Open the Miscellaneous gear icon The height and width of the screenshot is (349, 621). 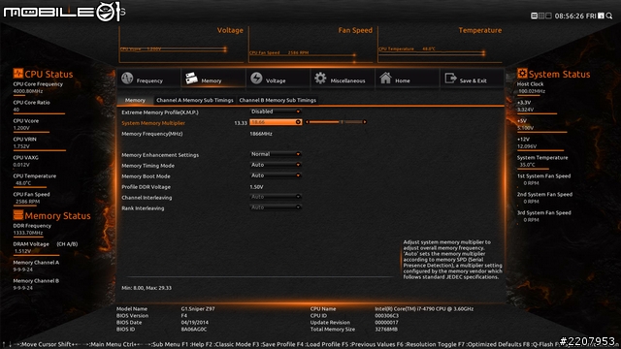320,78
